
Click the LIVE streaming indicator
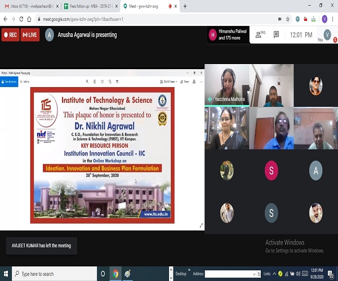pyautogui.click(x=30, y=35)
